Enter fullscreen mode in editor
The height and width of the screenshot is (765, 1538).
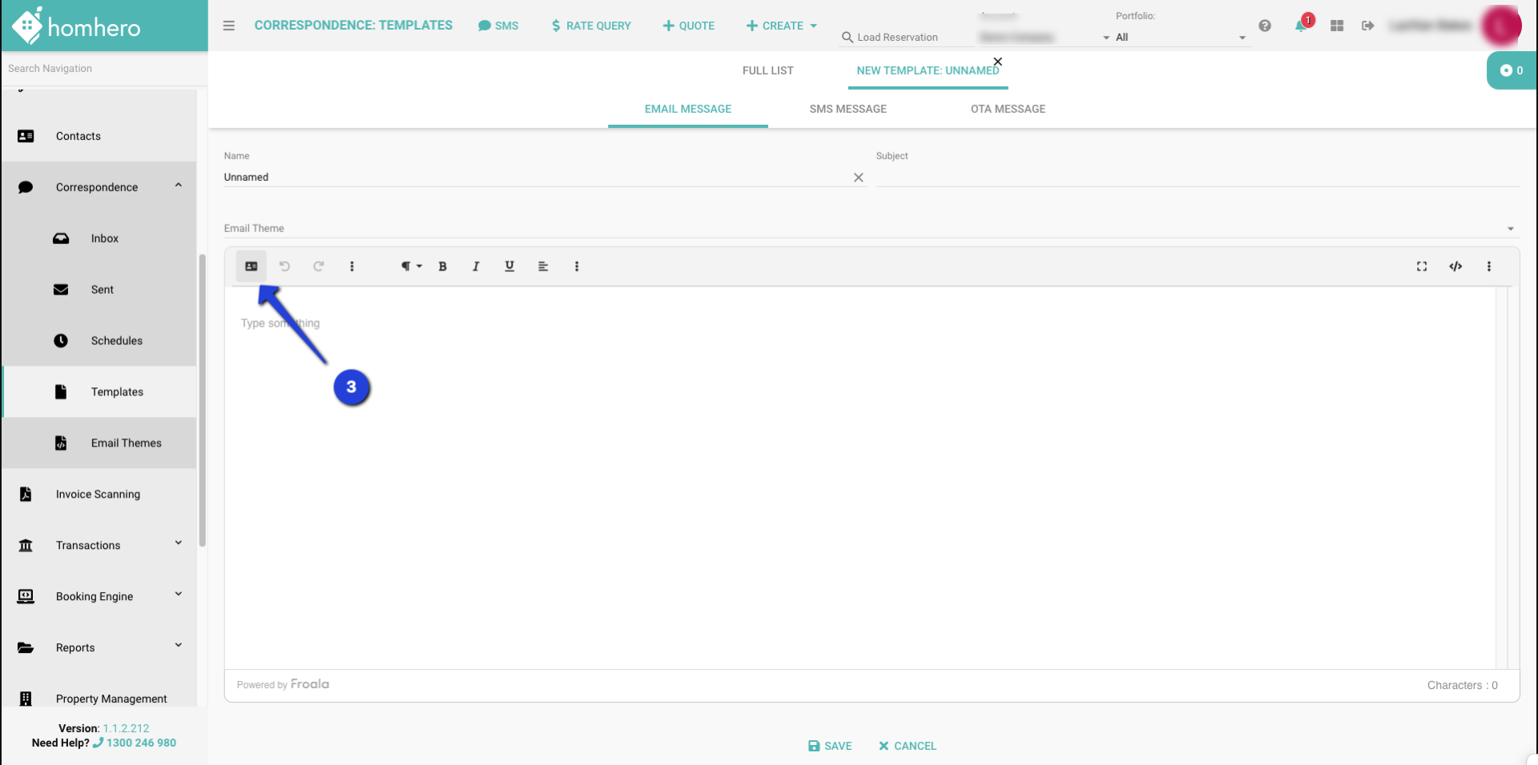point(1422,266)
